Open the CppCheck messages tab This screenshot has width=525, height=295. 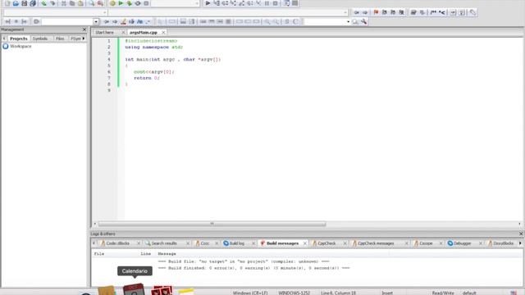(x=376, y=243)
